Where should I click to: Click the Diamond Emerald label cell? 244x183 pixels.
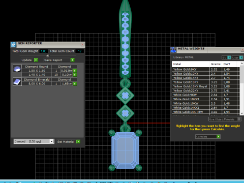point(37,79)
